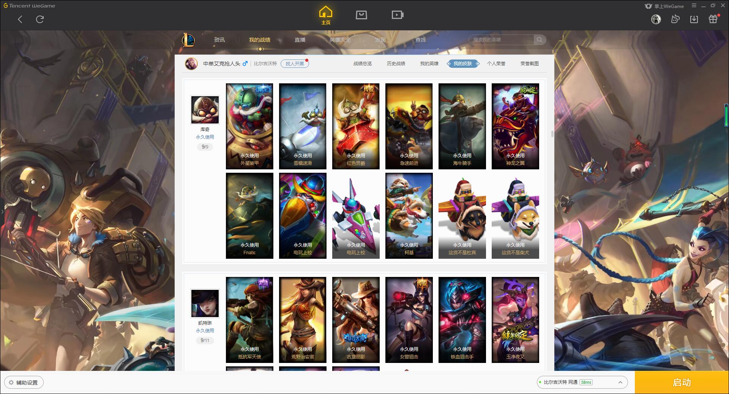Open the 玉净夜叉 skin card

tap(515, 320)
